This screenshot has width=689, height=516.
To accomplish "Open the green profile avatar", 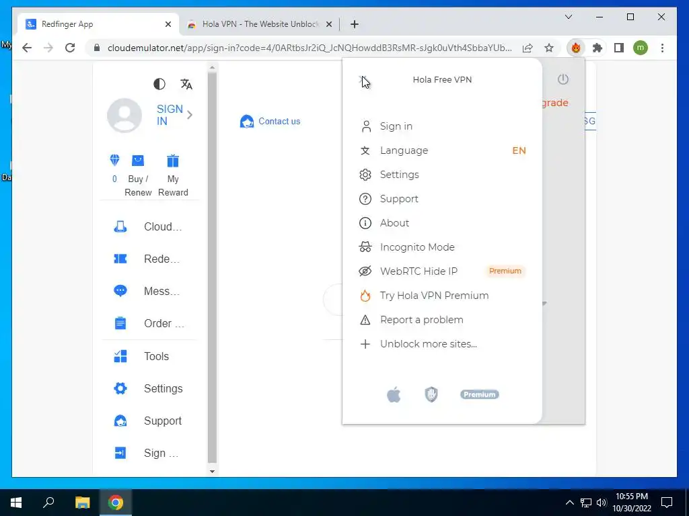I will point(641,48).
